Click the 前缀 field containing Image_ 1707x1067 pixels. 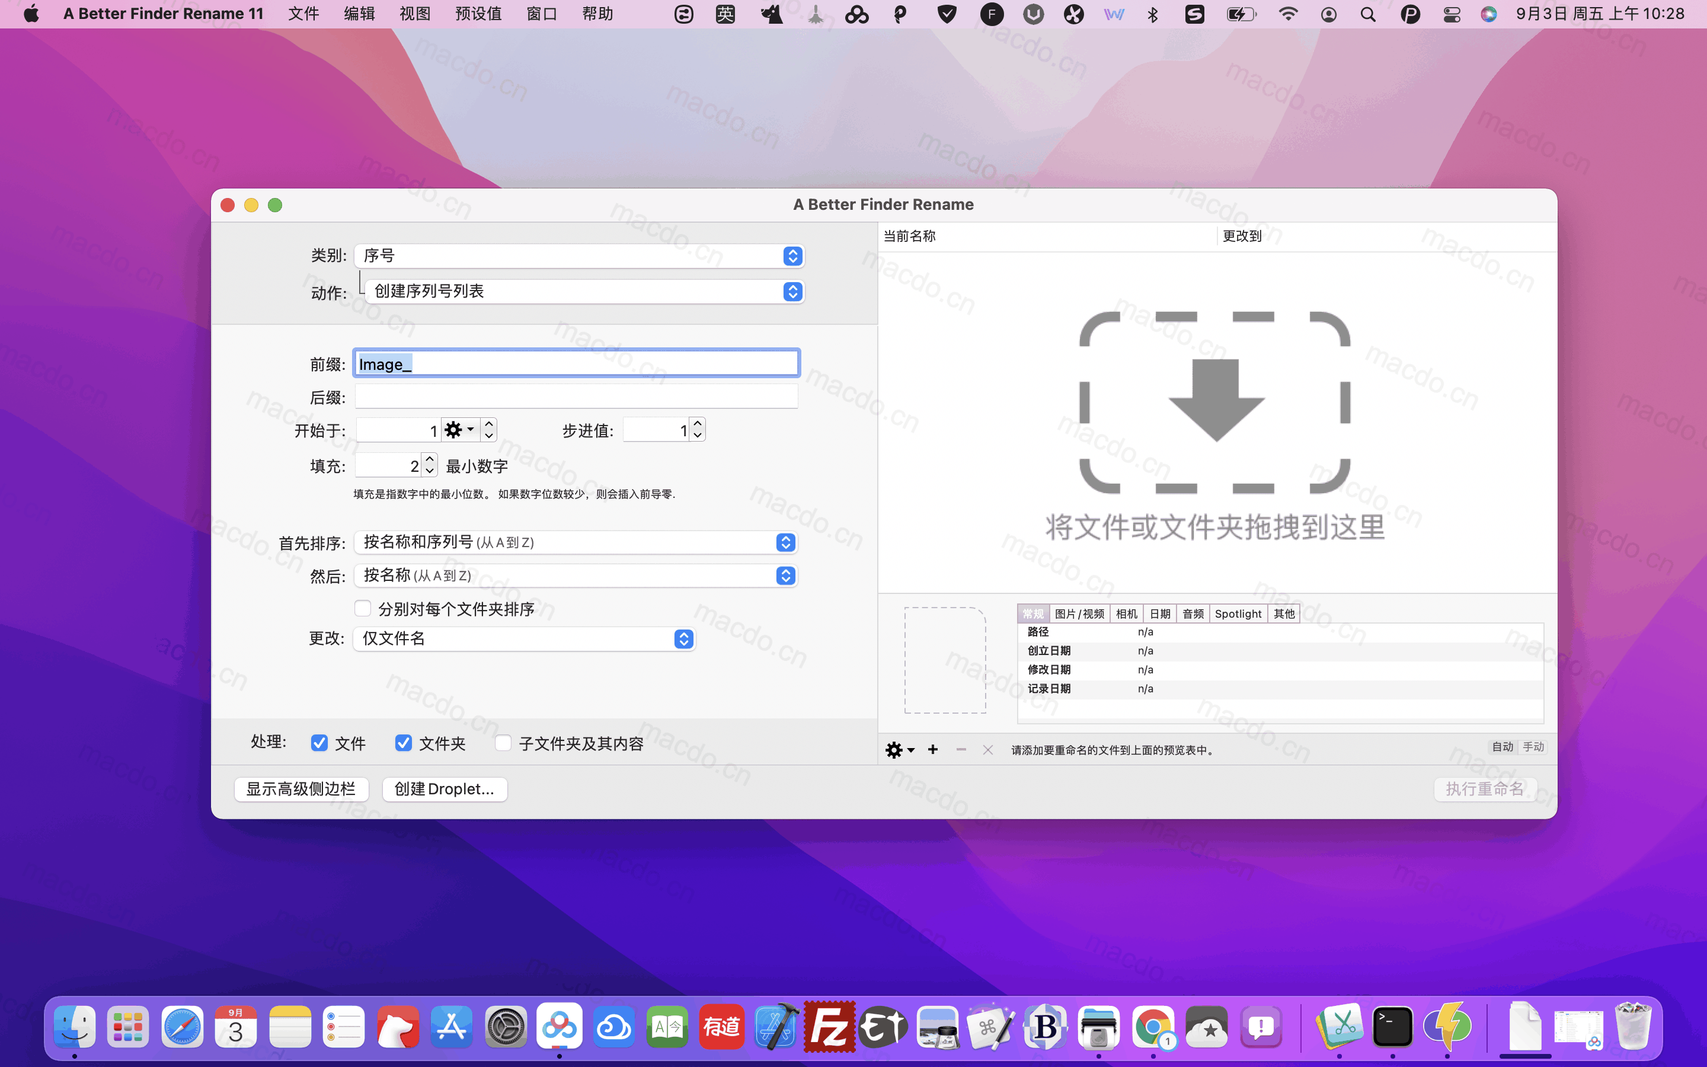[x=576, y=363]
